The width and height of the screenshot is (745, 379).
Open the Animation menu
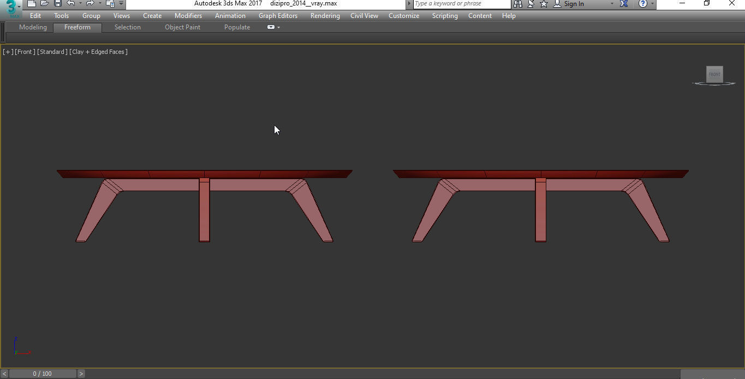(x=230, y=16)
